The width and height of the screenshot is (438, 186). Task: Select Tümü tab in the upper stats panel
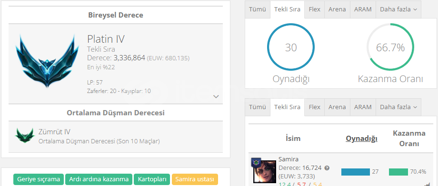tap(257, 9)
